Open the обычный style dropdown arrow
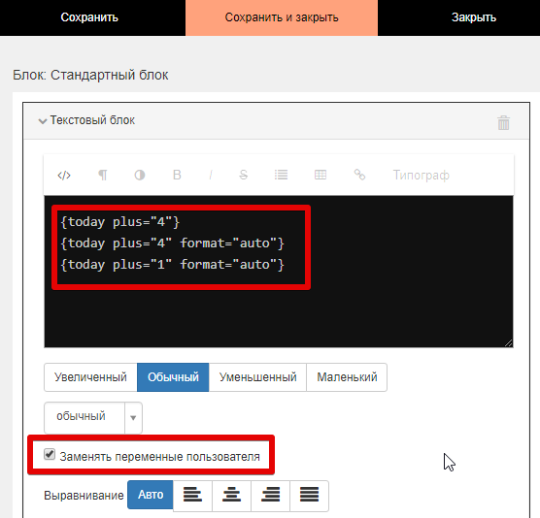This screenshot has height=518, width=540. 133,417
